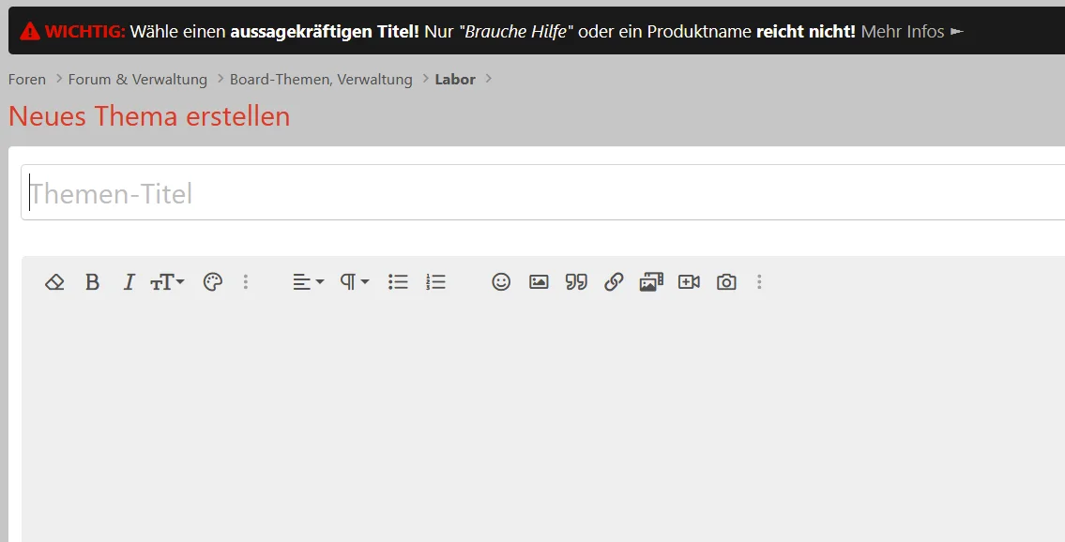Click the camera icon in toolbar
This screenshot has width=1065, height=542.
pos(727,282)
